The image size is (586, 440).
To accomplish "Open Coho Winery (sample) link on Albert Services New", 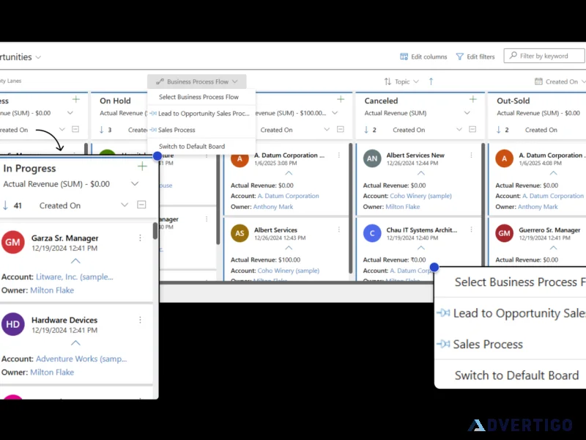I will (420, 196).
